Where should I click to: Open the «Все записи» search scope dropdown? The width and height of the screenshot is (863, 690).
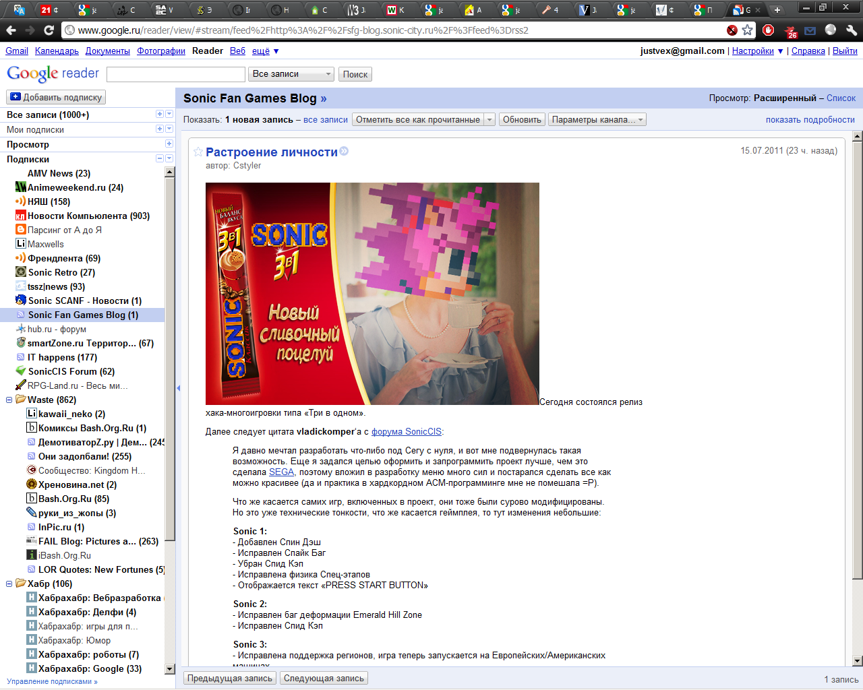click(x=291, y=74)
